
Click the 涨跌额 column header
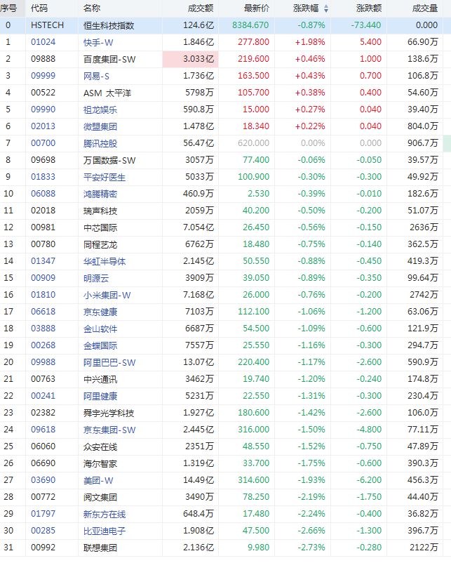click(x=369, y=8)
